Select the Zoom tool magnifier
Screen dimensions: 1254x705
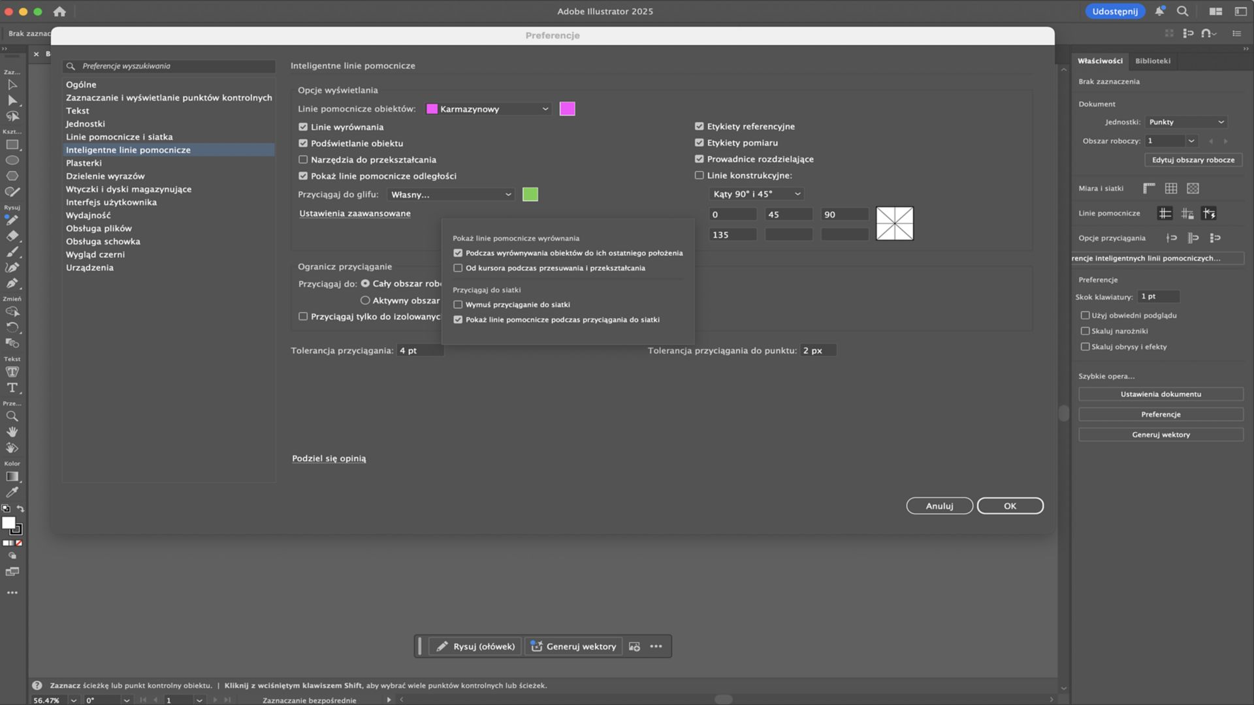click(x=12, y=416)
